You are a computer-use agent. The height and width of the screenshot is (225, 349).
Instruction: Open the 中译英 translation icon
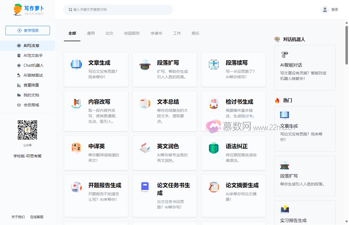[x=76, y=148]
